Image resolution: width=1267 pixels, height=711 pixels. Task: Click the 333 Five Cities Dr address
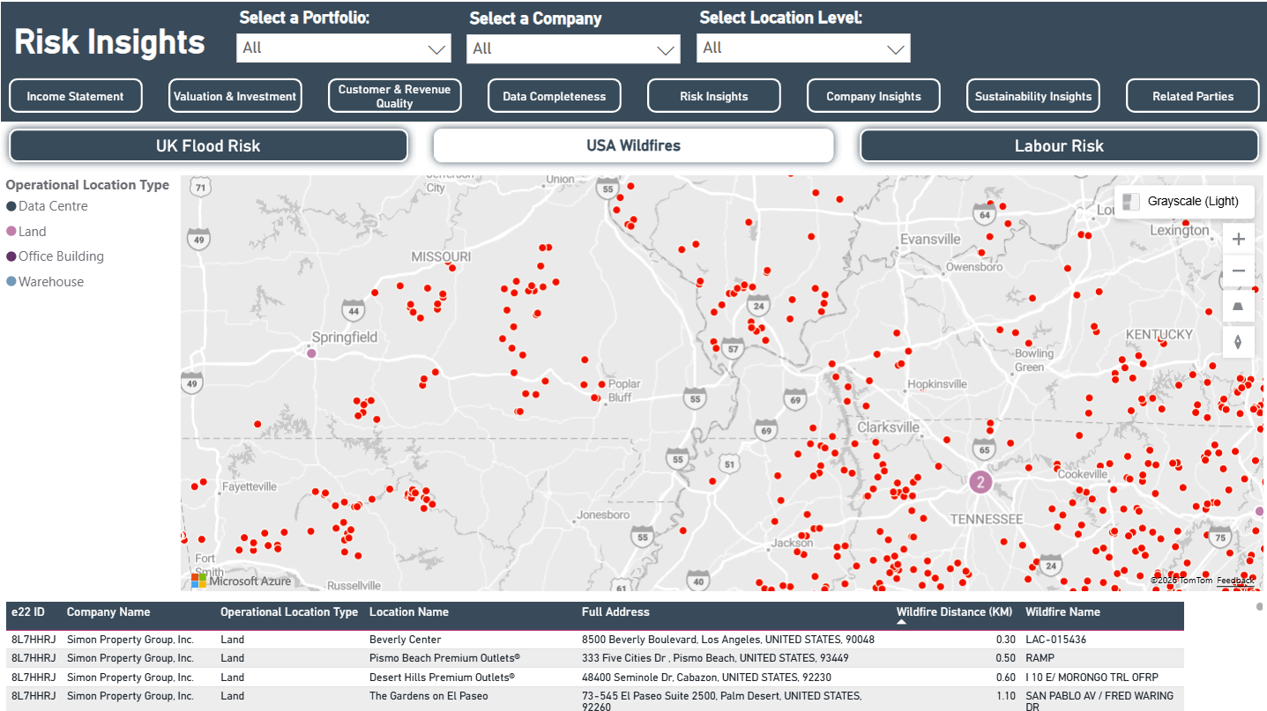[x=715, y=658]
